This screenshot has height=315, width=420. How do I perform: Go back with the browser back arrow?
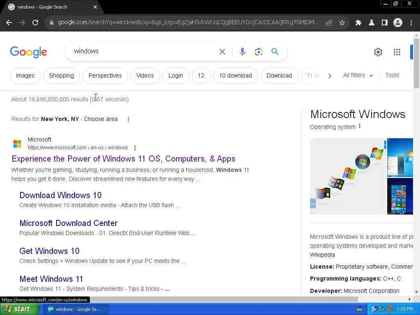[x=9, y=23]
